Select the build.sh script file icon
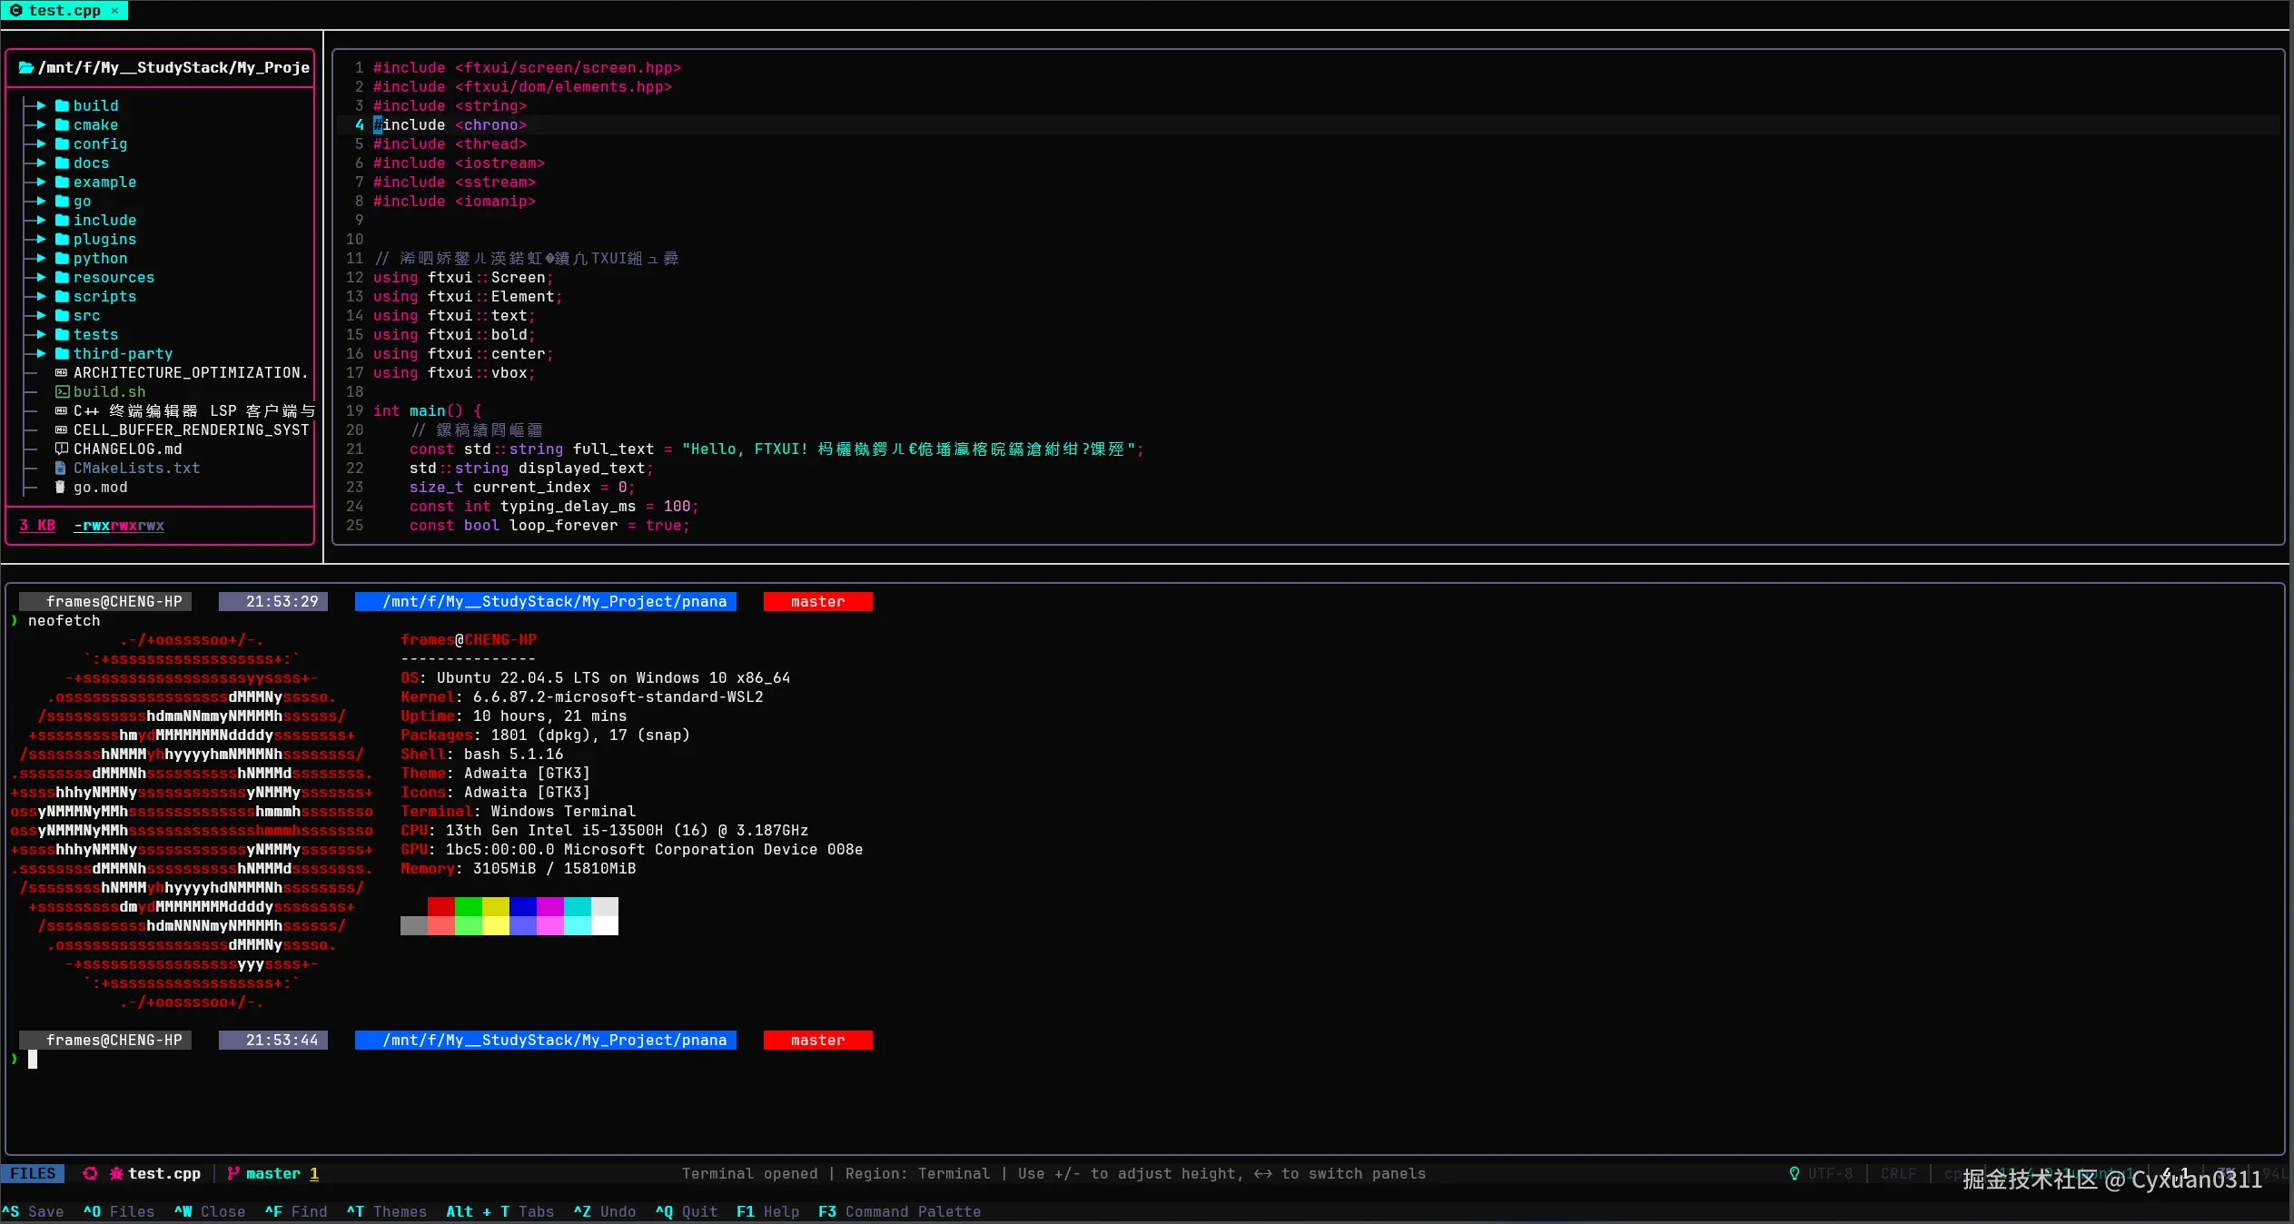Image resolution: width=2294 pixels, height=1224 pixels. [62, 391]
